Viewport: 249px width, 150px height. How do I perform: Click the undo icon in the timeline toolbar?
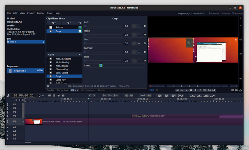90,96
